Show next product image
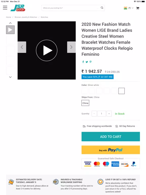Screen dimensions: 146x195 (x=71, y=47)
